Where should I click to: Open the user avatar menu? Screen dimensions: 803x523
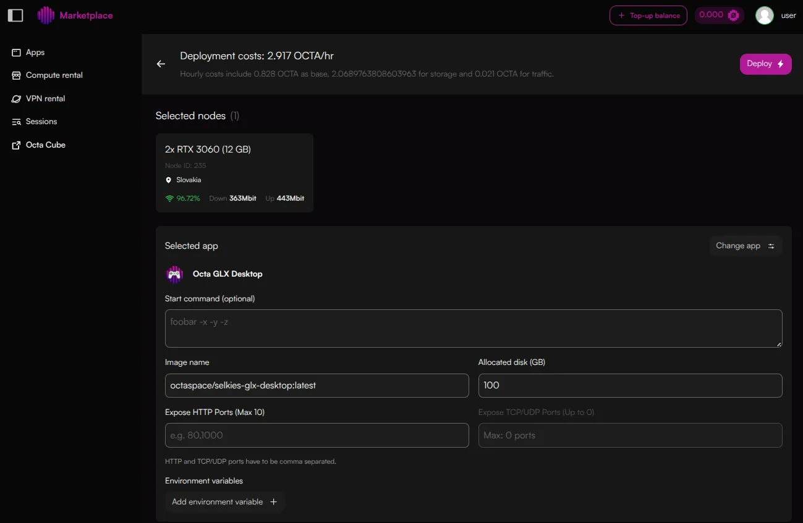click(x=765, y=15)
